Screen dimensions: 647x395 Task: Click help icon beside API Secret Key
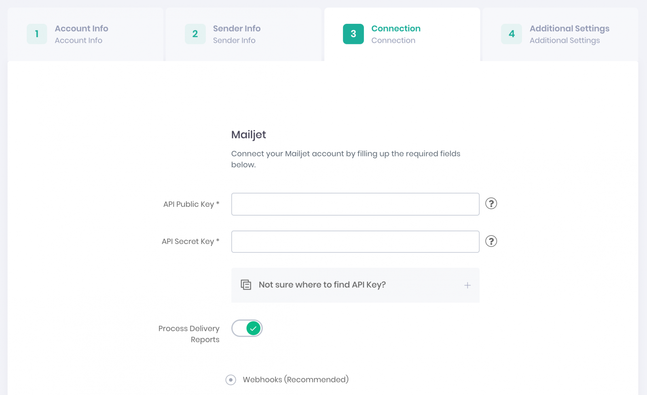[491, 241]
